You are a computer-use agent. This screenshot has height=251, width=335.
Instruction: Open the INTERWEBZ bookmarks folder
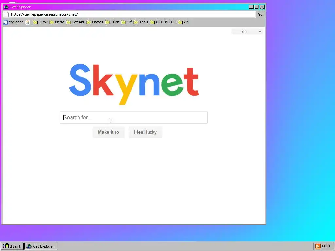pyautogui.click(x=163, y=22)
